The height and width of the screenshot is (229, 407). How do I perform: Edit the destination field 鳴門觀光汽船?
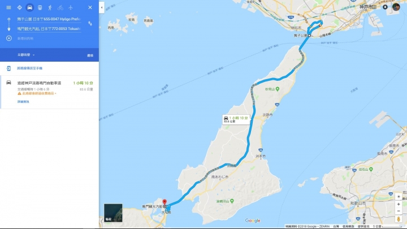[49, 29]
